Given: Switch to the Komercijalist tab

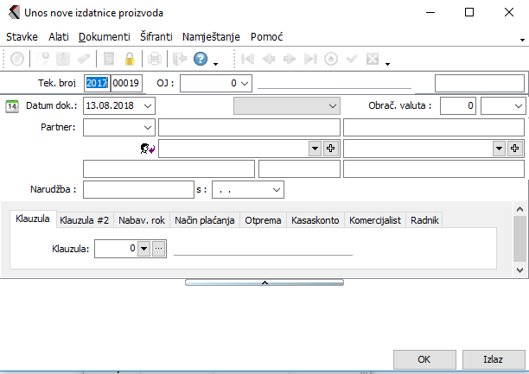Looking at the screenshot, I should pos(374,220).
